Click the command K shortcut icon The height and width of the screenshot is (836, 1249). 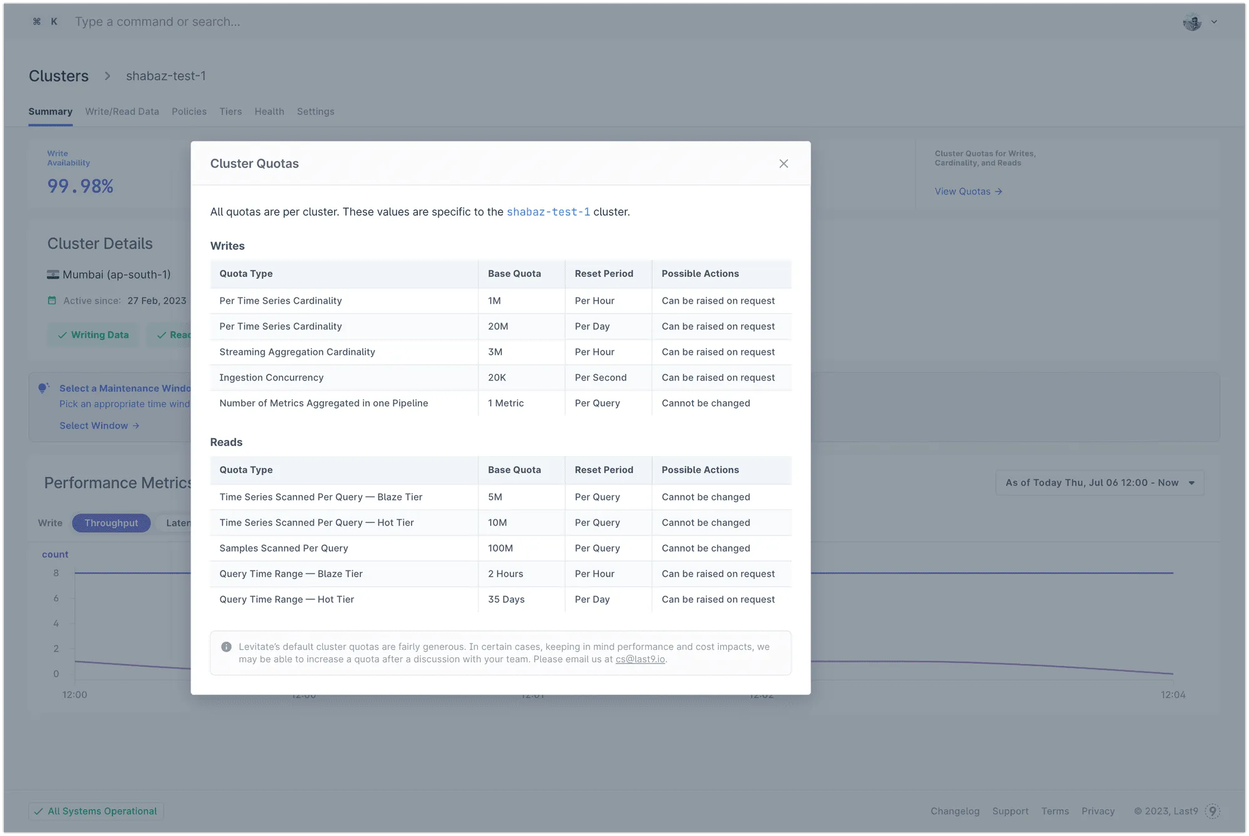click(45, 22)
